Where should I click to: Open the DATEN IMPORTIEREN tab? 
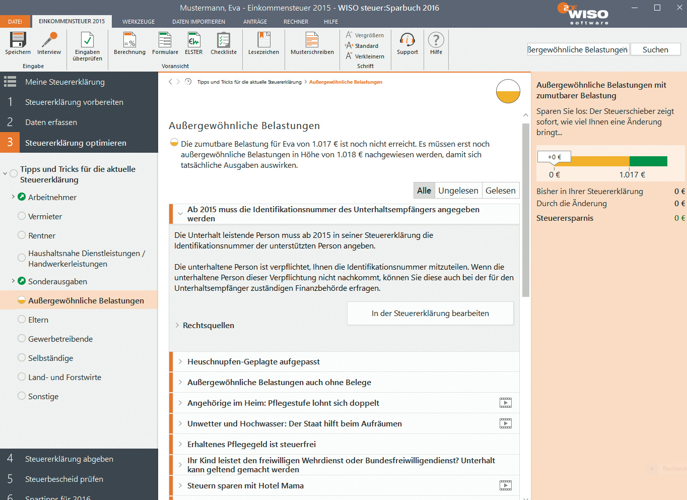[198, 22]
